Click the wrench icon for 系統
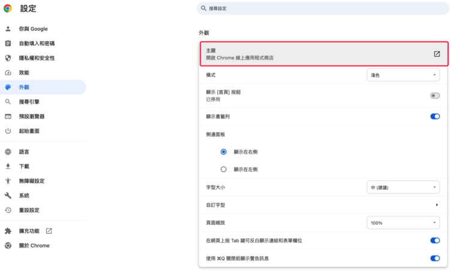 click(8, 195)
